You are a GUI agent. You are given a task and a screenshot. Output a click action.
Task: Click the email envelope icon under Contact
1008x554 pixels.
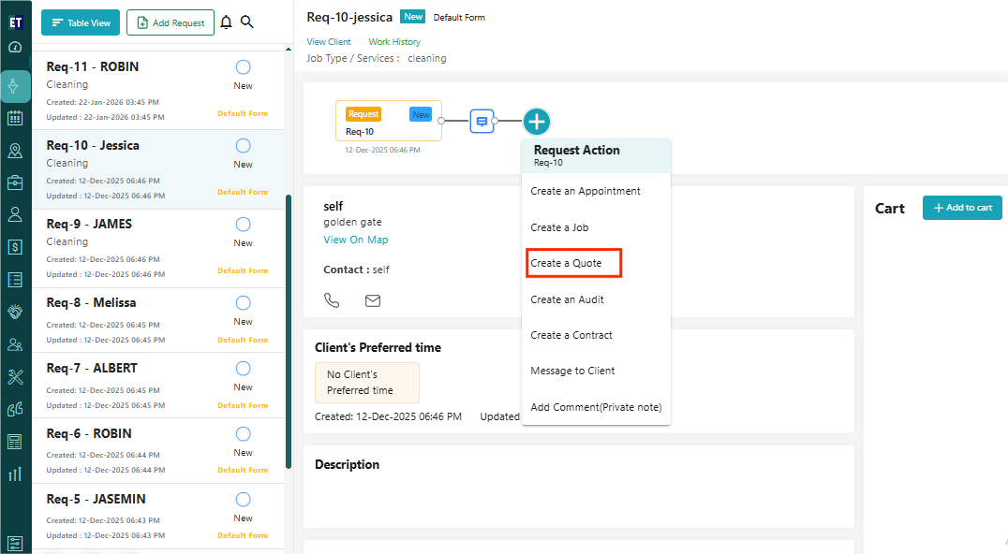point(373,300)
